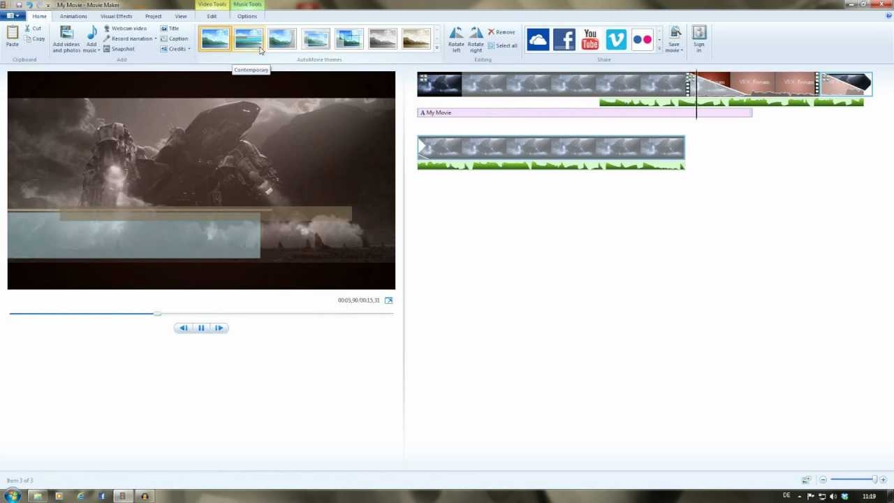Open the Music Tools Options tab
The width and height of the screenshot is (894, 503).
point(247,16)
